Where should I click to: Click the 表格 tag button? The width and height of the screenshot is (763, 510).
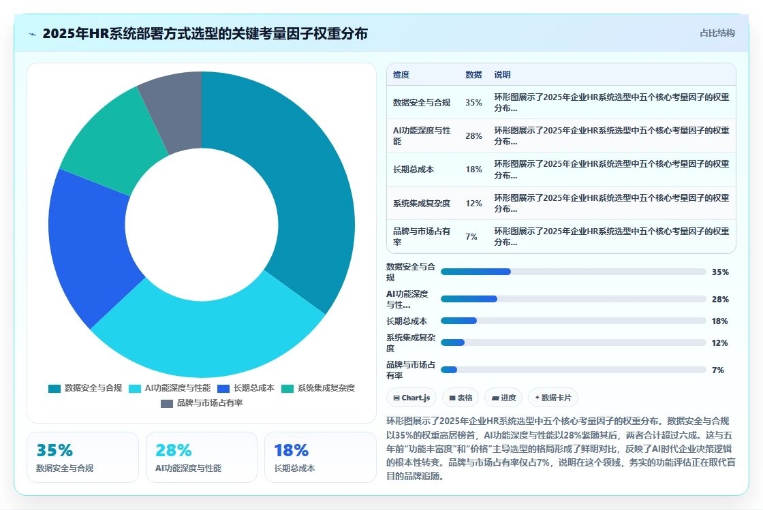[x=461, y=398]
